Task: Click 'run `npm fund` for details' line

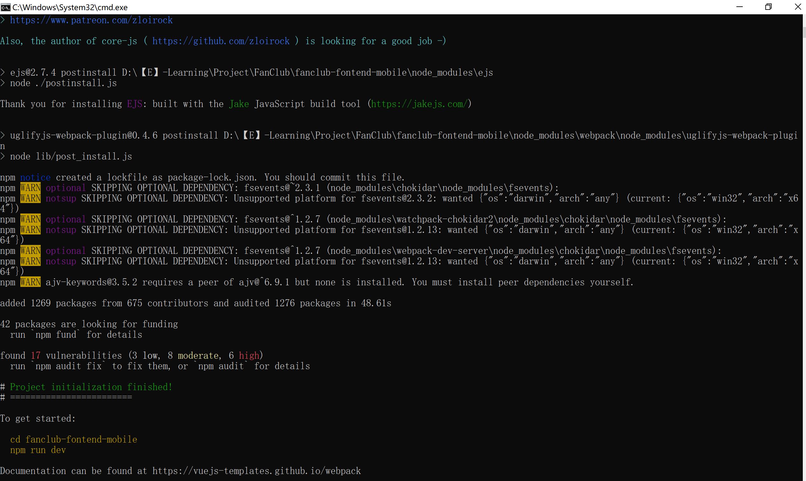Action: [x=76, y=335]
